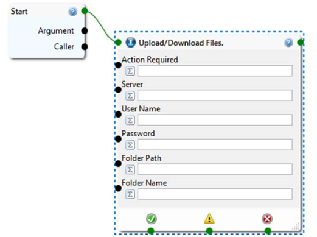Click the Argument label in Start node
317x237 pixels.
pos(56,31)
